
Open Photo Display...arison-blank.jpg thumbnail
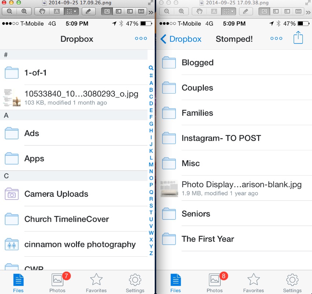click(x=169, y=188)
